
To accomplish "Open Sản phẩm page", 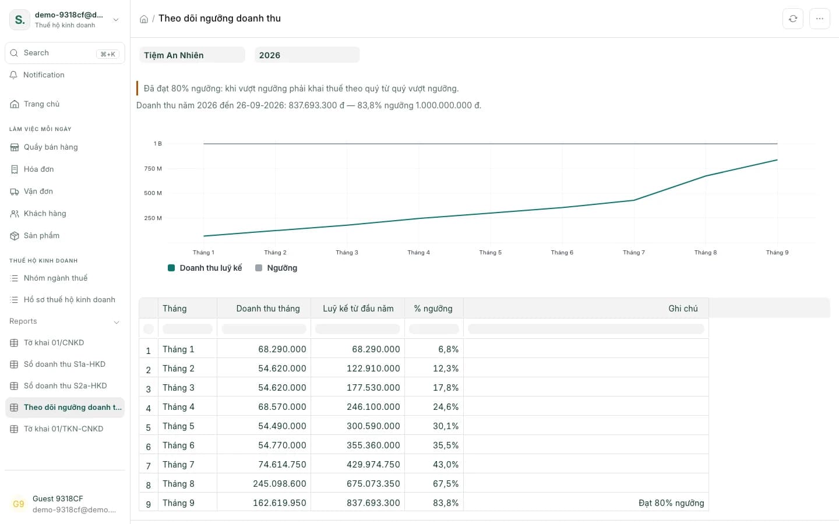I will pyautogui.click(x=65, y=236).
